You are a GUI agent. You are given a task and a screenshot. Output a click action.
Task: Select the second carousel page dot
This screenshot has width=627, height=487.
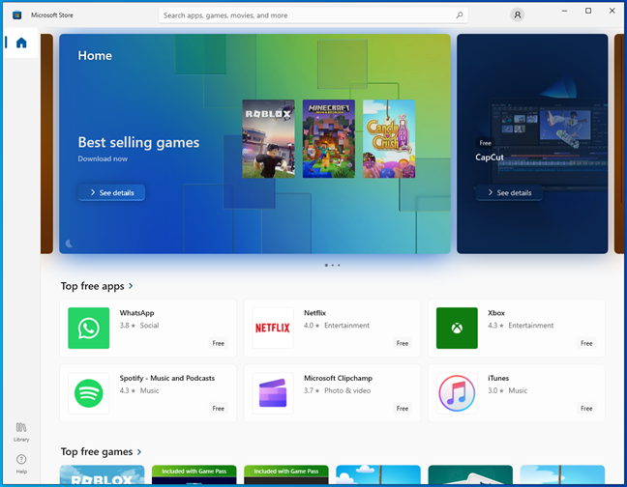click(x=332, y=265)
